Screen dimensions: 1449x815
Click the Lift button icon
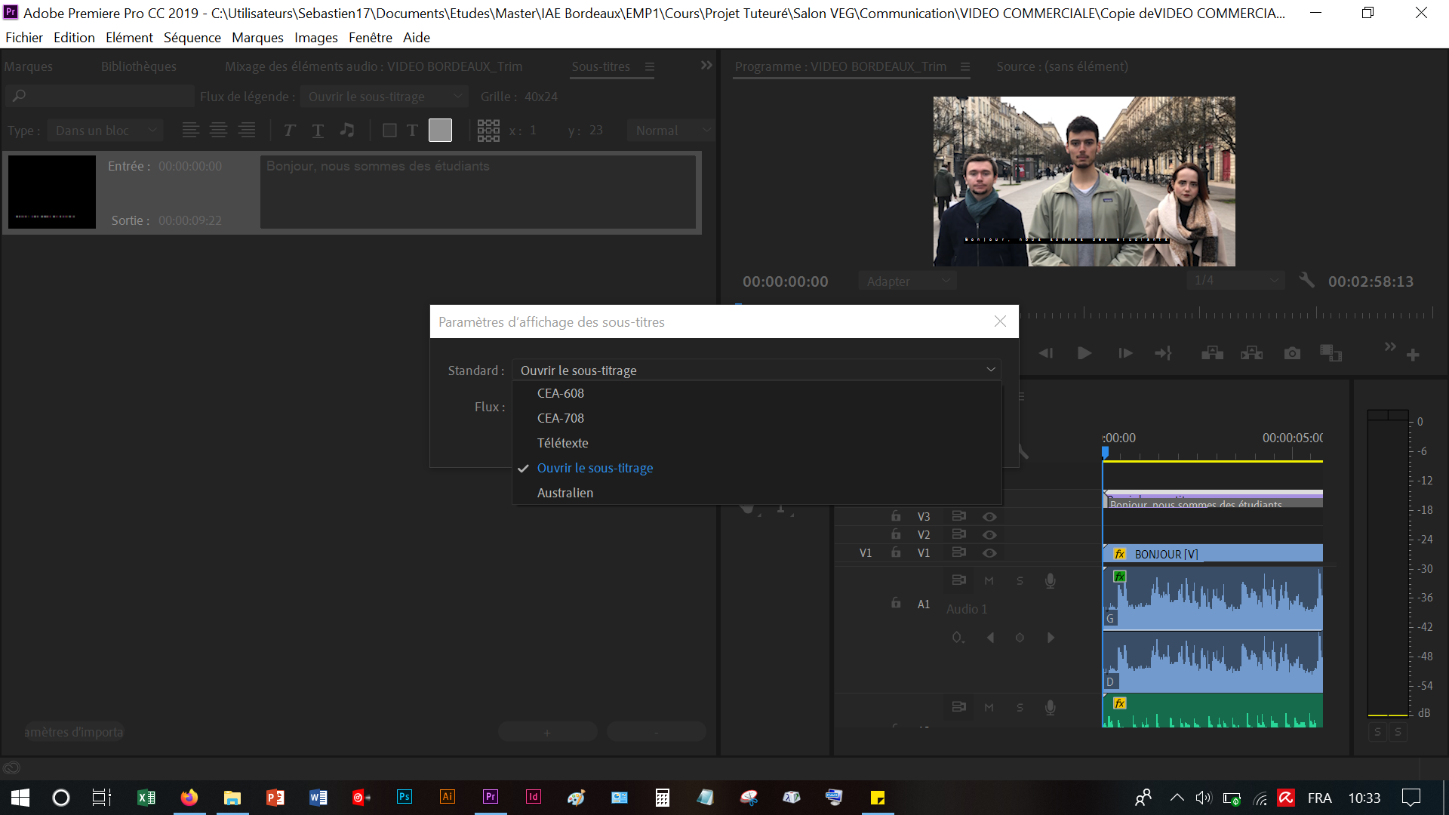click(x=1212, y=353)
